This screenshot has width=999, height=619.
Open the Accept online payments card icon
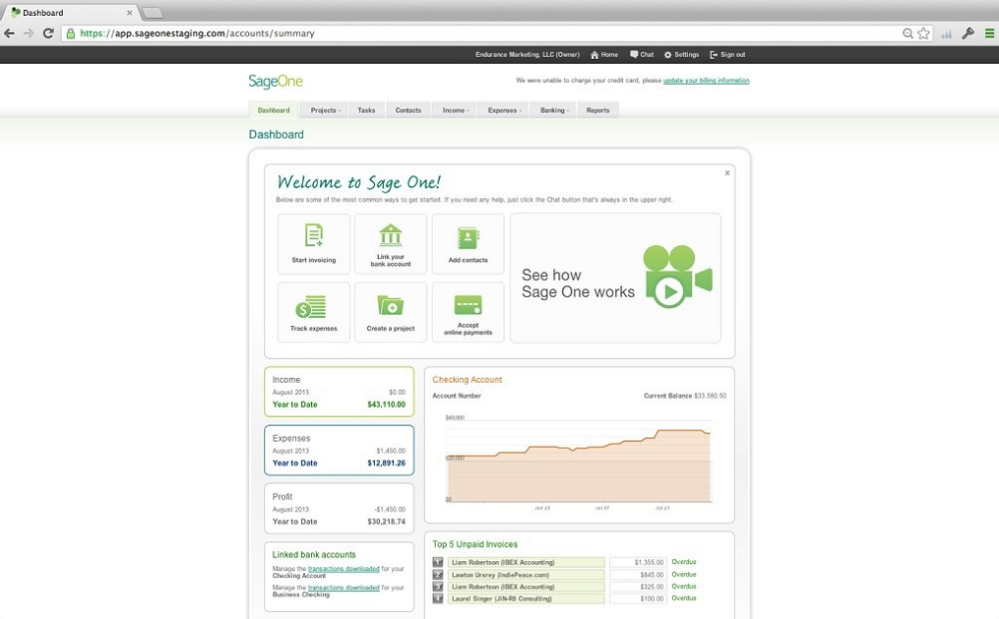(x=468, y=305)
